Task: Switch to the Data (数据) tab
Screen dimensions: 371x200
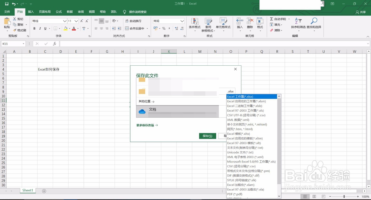Action: (x=70, y=12)
